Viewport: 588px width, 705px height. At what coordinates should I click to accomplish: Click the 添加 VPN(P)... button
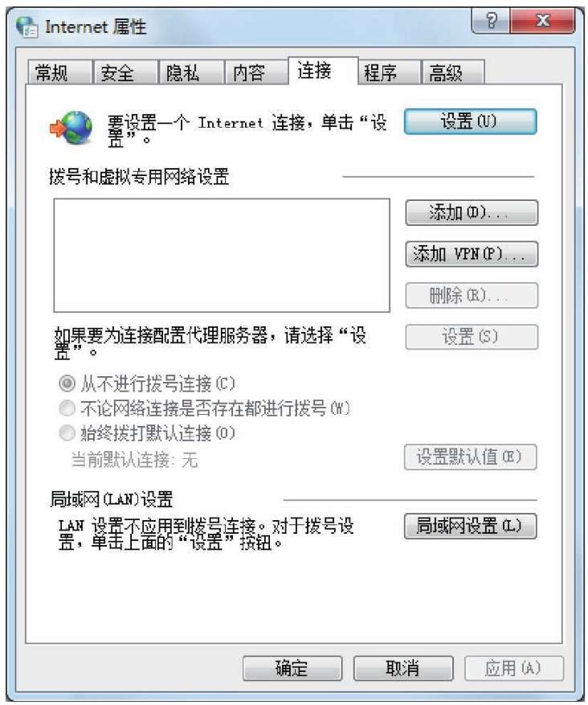[x=472, y=254]
